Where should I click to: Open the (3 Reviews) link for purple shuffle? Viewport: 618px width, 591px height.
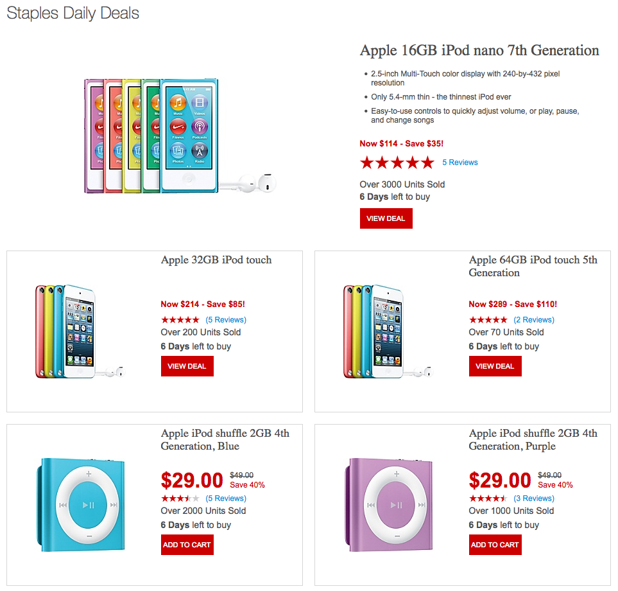[534, 498]
